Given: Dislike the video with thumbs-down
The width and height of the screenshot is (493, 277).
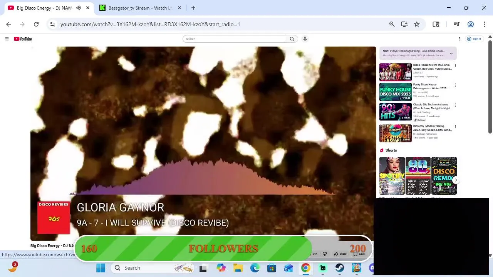Looking at the screenshot, I should [325, 254].
